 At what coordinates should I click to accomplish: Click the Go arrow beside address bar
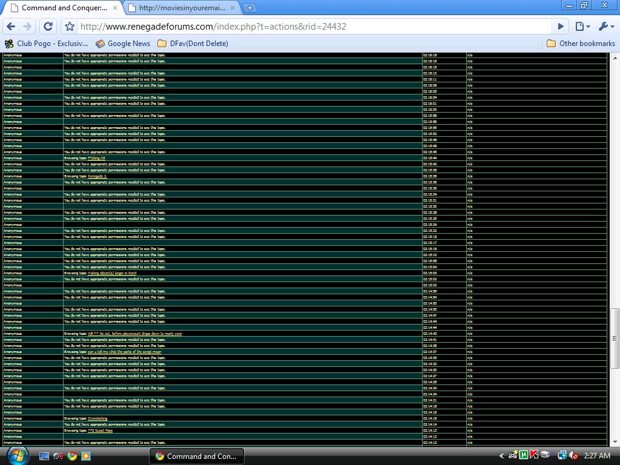pyautogui.click(x=561, y=26)
